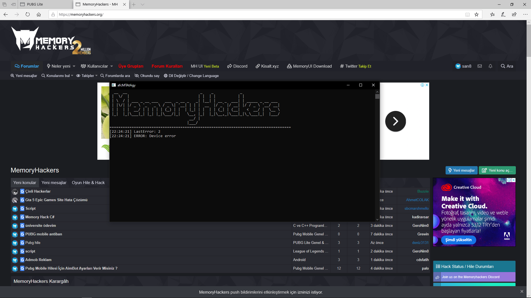Click the browser Share icon
Screen dimensions: 531x298
514,14
